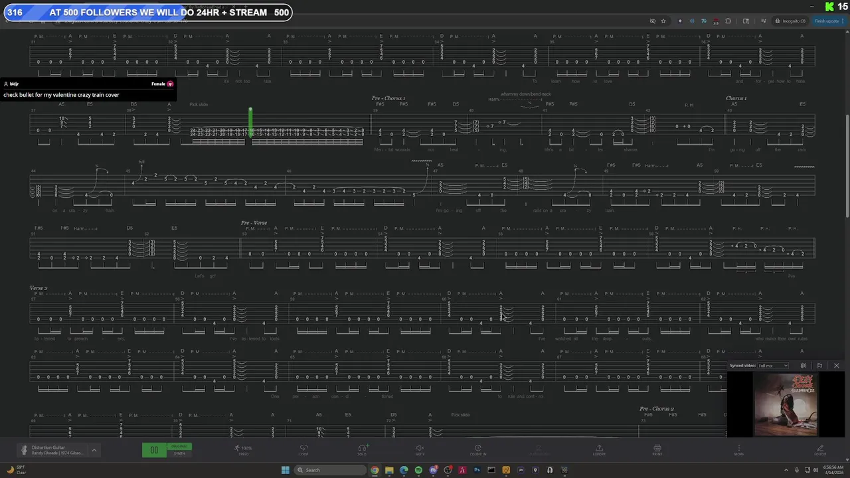
Task: Click the Blizzard of Ozz album video thumbnail
Action: (786, 405)
